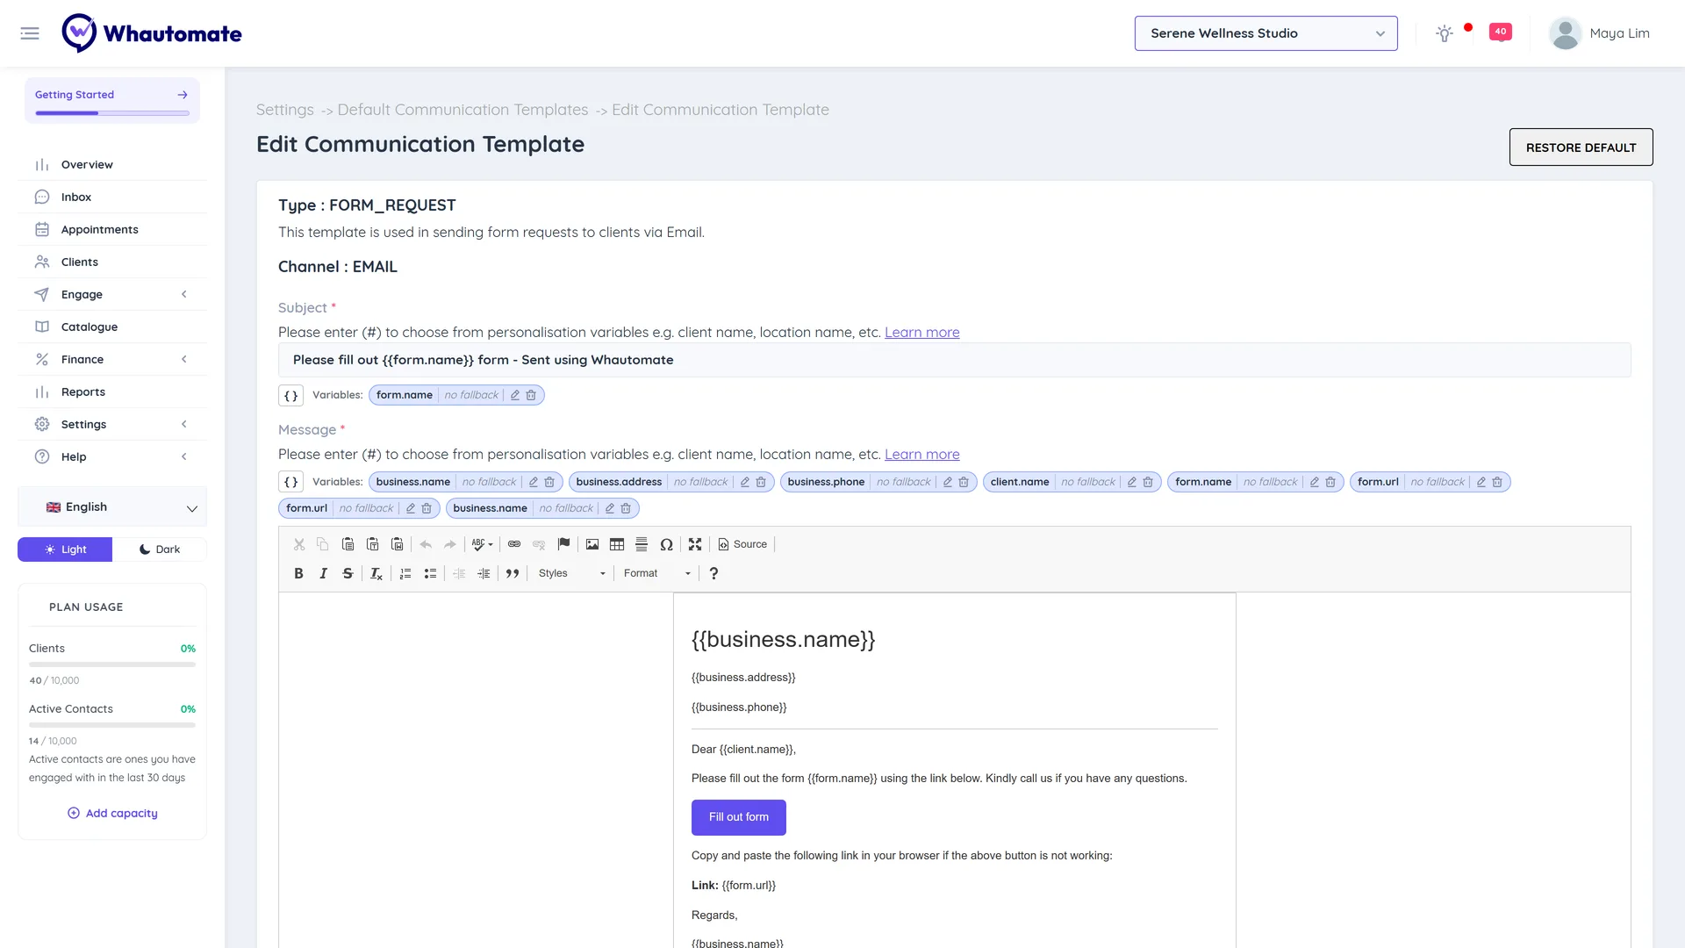This screenshot has width=1685, height=948.
Task: Insert a link in editor
Action: point(514,544)
